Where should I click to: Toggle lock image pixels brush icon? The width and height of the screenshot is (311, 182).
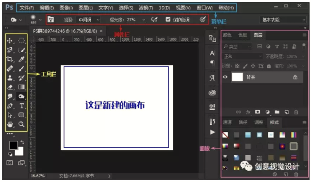(x=245, y=66)
